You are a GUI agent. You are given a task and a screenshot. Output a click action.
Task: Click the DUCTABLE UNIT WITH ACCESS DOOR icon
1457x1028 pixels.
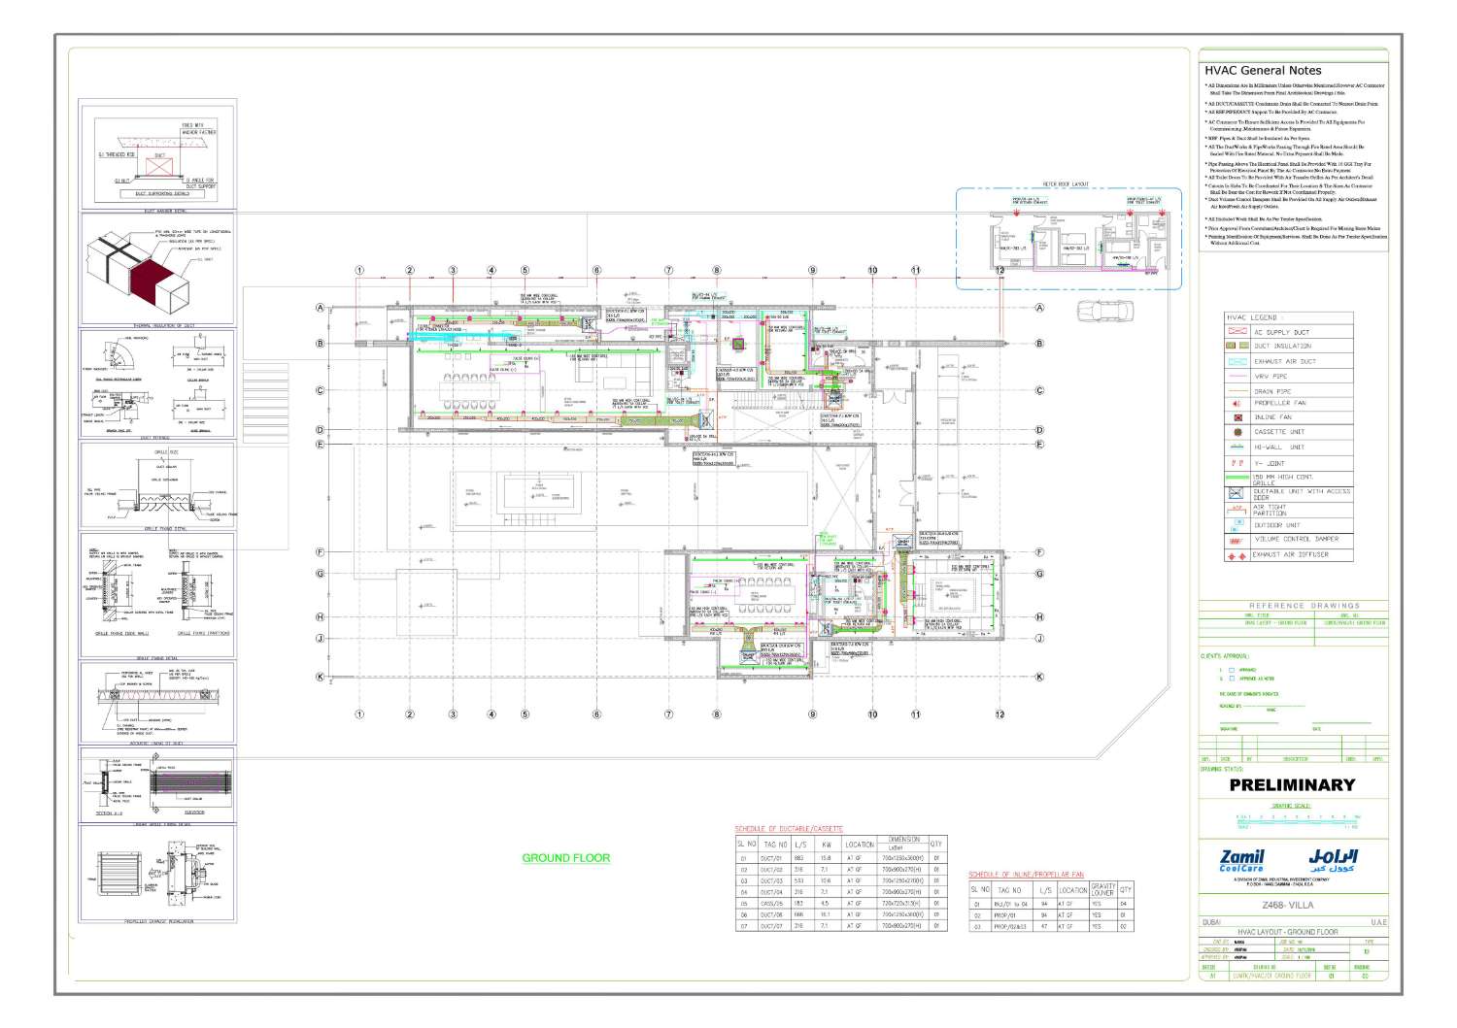point(1236,492)
